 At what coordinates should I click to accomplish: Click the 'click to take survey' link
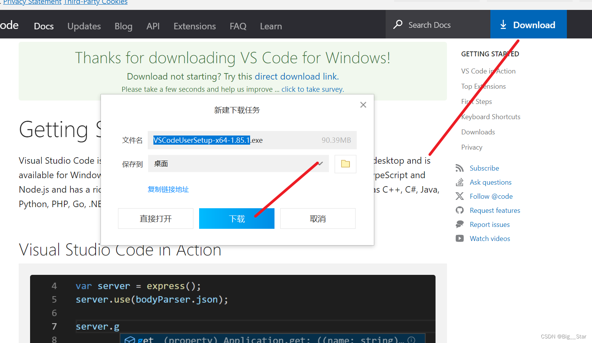pos(313,89)
